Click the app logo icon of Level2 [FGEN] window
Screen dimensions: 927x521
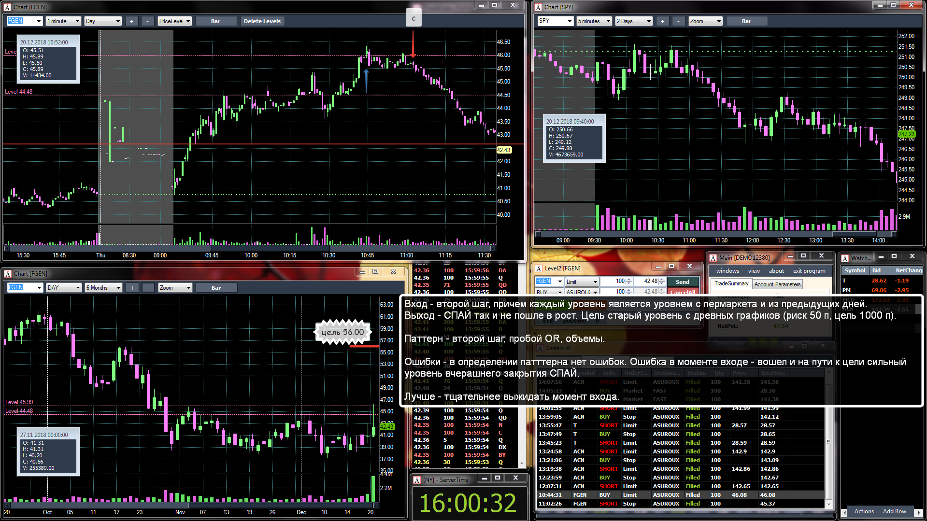[539, 268]
